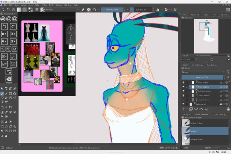Select the Line tool
231x154 pixels.
tap(6, 94)
